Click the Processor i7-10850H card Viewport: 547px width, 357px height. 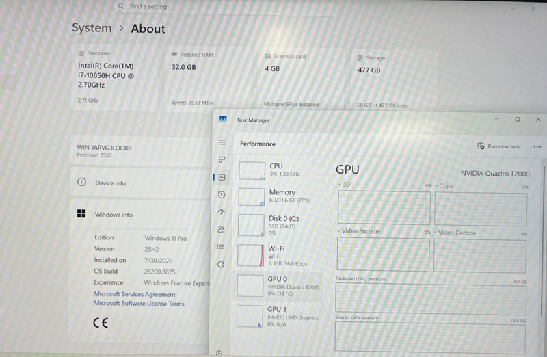pos(114,77)
